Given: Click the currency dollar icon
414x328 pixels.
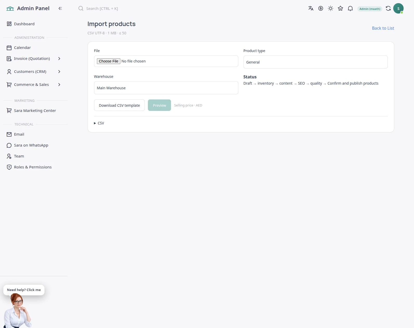Looking at the screenshot, I should pos(321,8).
